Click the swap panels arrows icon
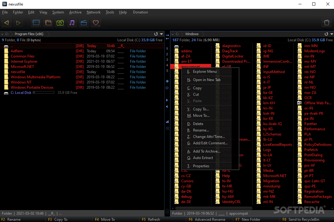This screenshot has height=222, width=334. click(167, 37)
